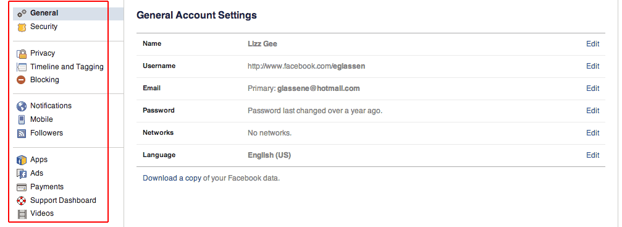
Task: Open the Payments settings section
Action: (47, 187)
